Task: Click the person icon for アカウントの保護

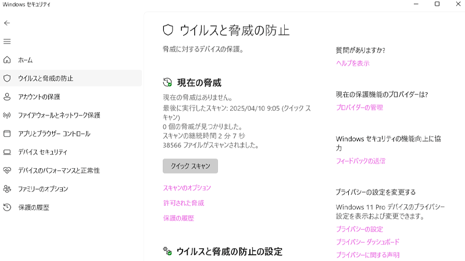Action: (7, 97)
